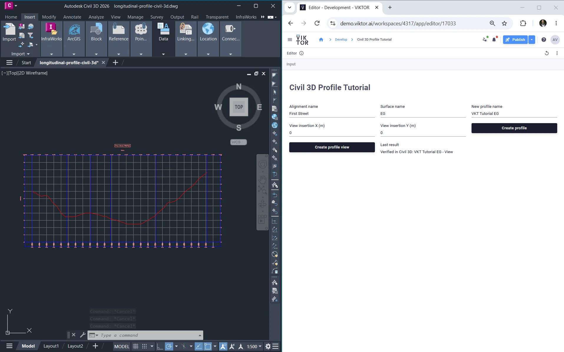564x352 pixels.
Task: Open the InfraWorks ribbon panel button
Action: (52, 32)
